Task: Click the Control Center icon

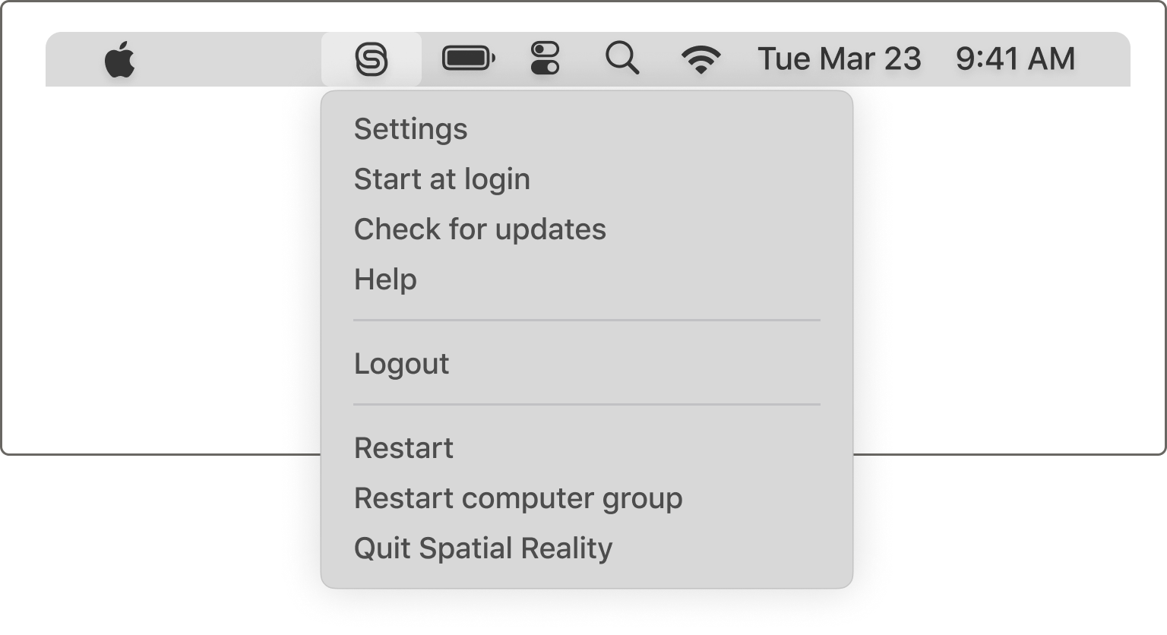Action: click(546, 58)
